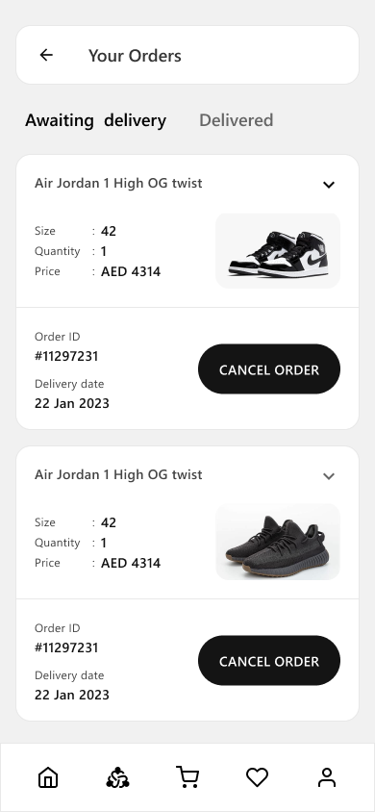Open the wishlist heart icon
The width and height of the screenshot is (375, 812).
(x=257, y=777)
